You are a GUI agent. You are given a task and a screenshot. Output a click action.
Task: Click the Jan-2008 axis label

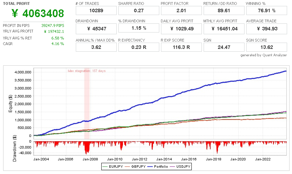click(90, 159)
